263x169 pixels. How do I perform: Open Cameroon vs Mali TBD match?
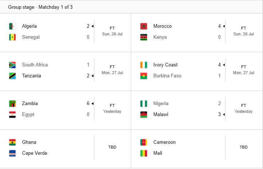[x=197, y=149]
